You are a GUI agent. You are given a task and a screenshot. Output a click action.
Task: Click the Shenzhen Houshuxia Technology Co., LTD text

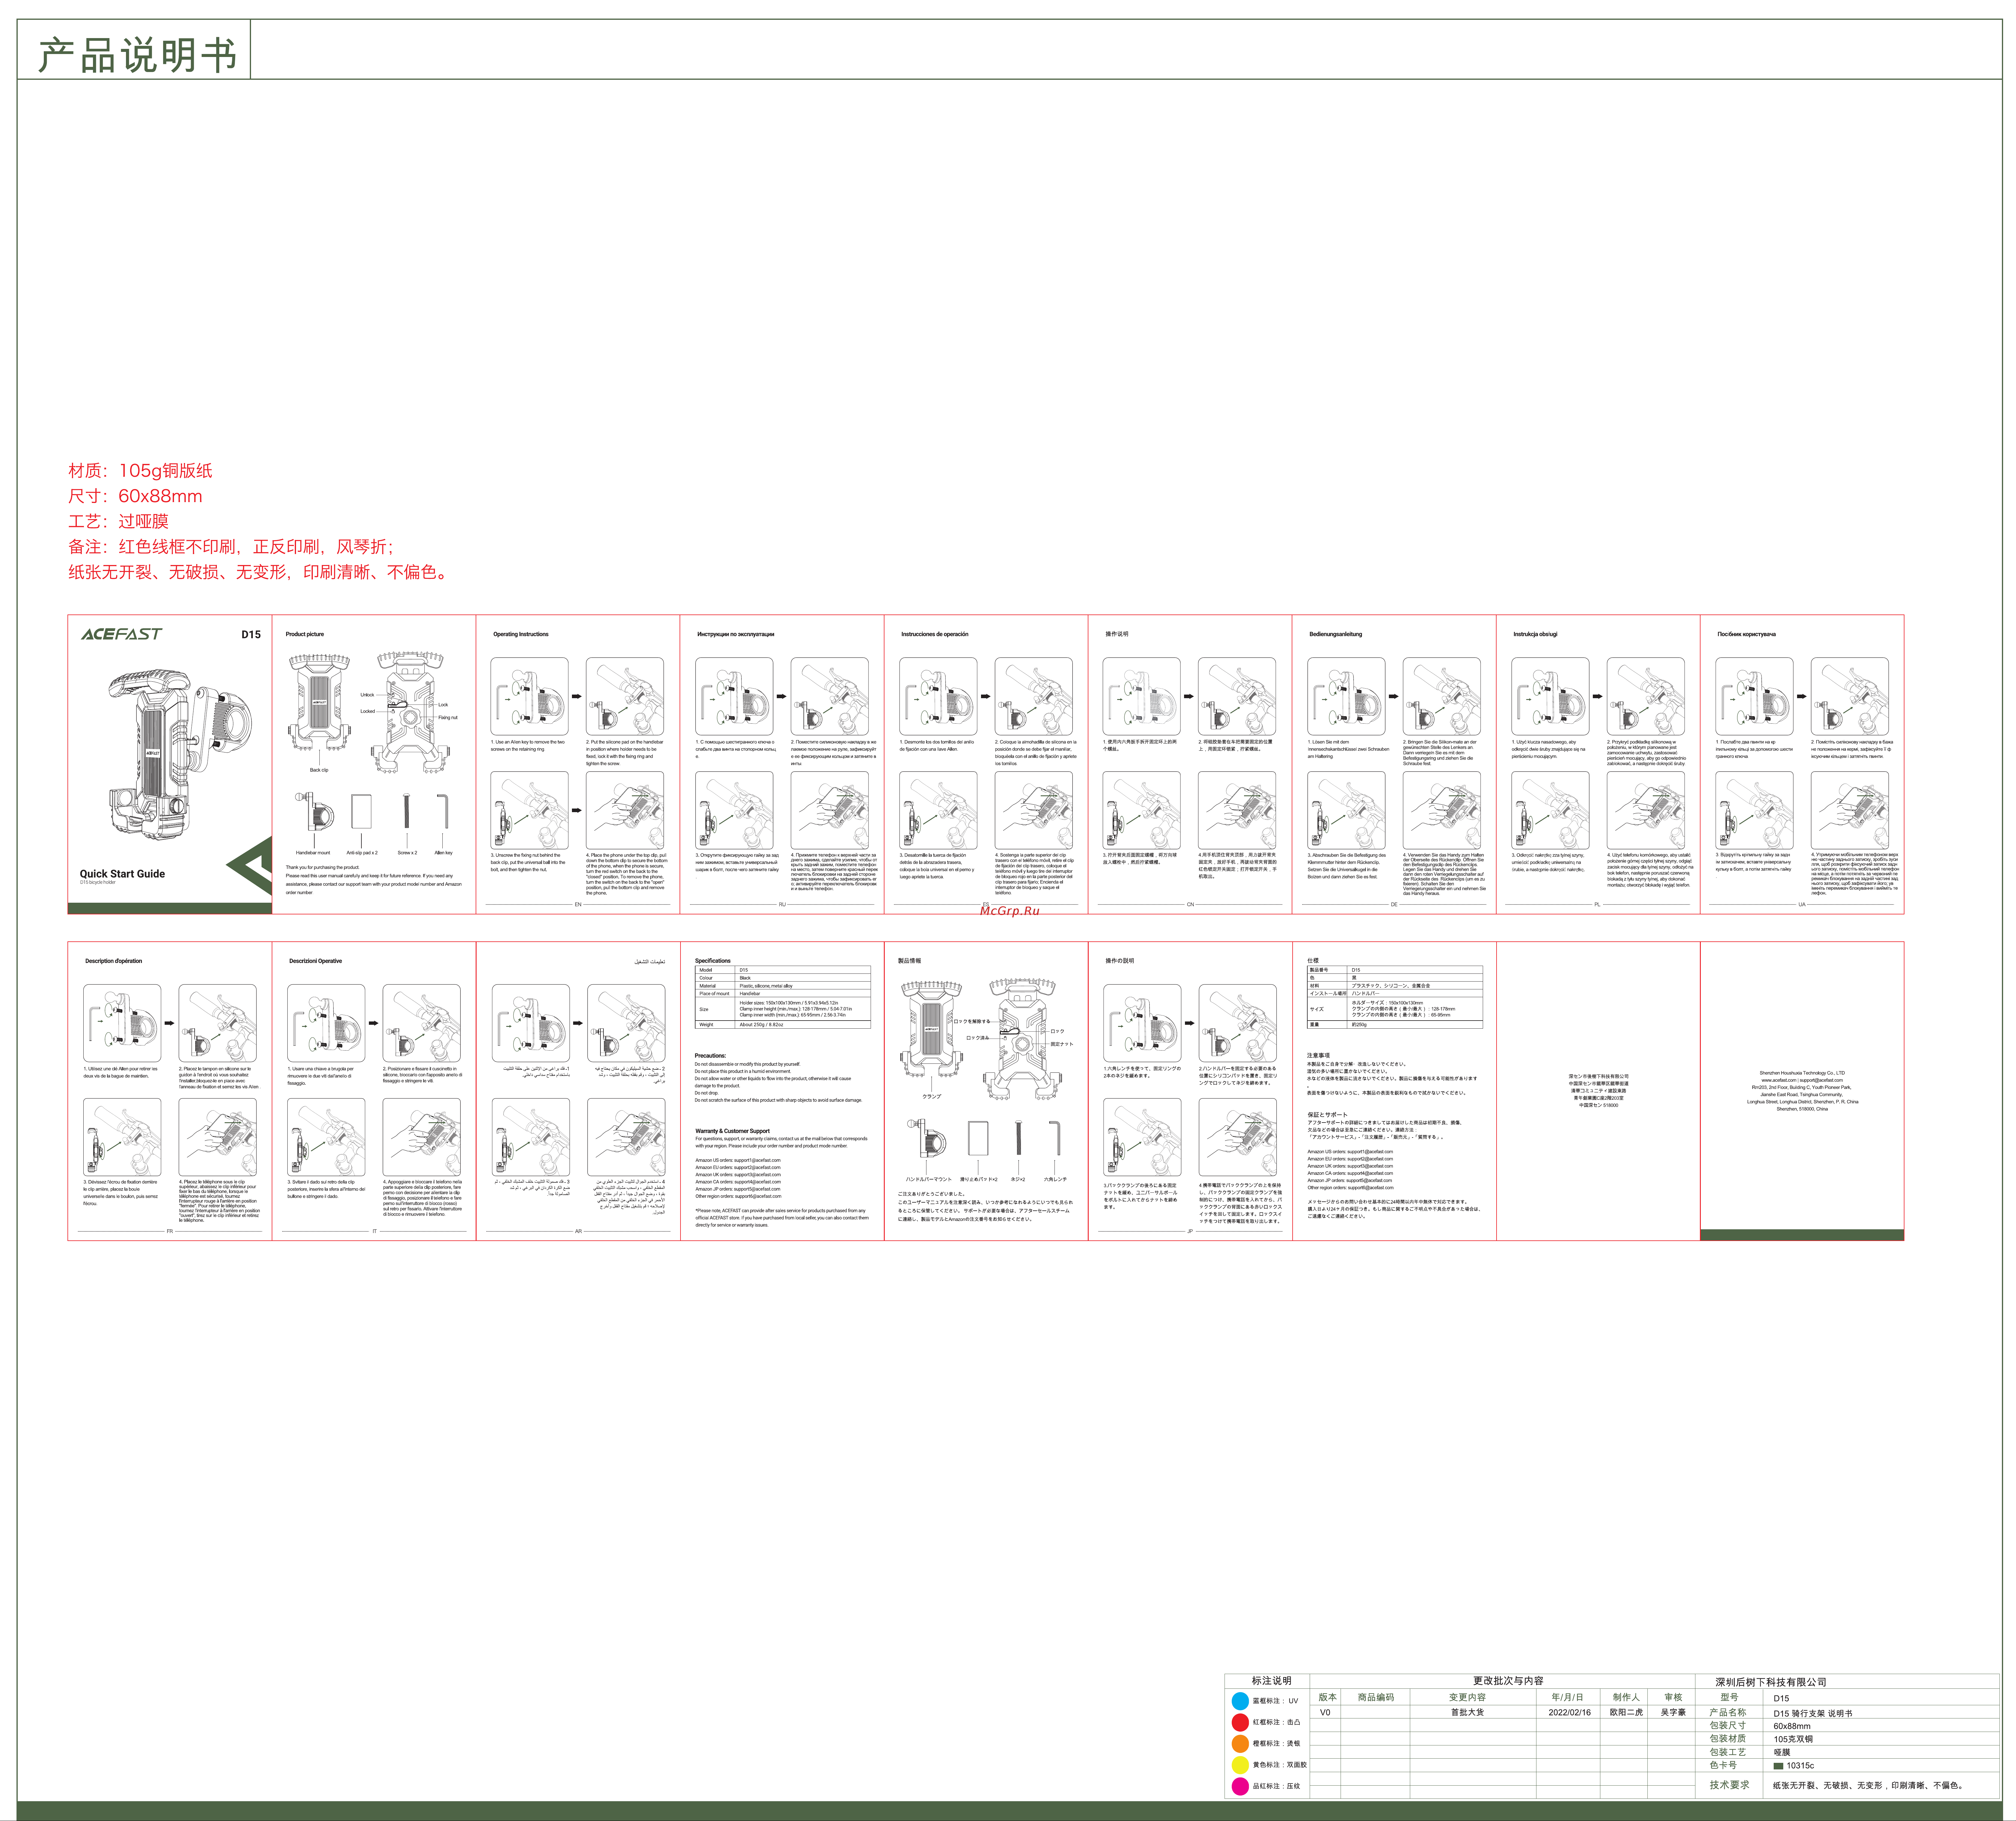1802,1073
